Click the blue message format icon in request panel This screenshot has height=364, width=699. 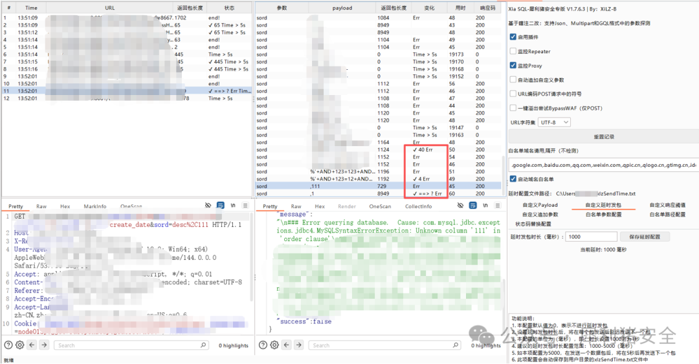click(x=221, y=205)
